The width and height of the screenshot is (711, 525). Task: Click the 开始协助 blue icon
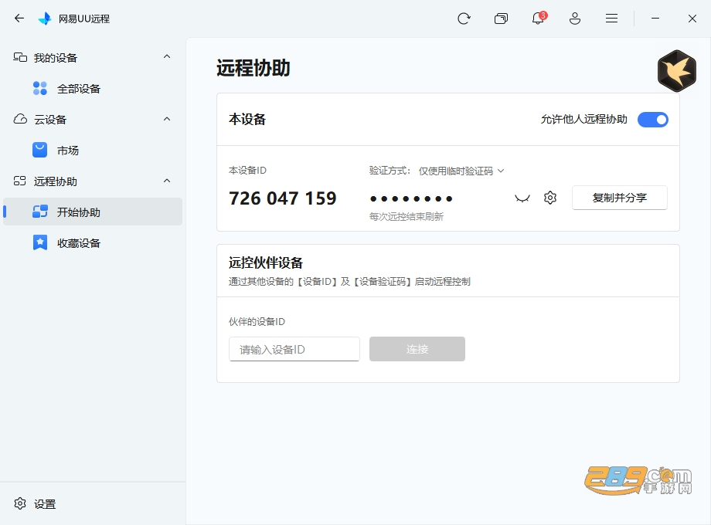(40, 212)
